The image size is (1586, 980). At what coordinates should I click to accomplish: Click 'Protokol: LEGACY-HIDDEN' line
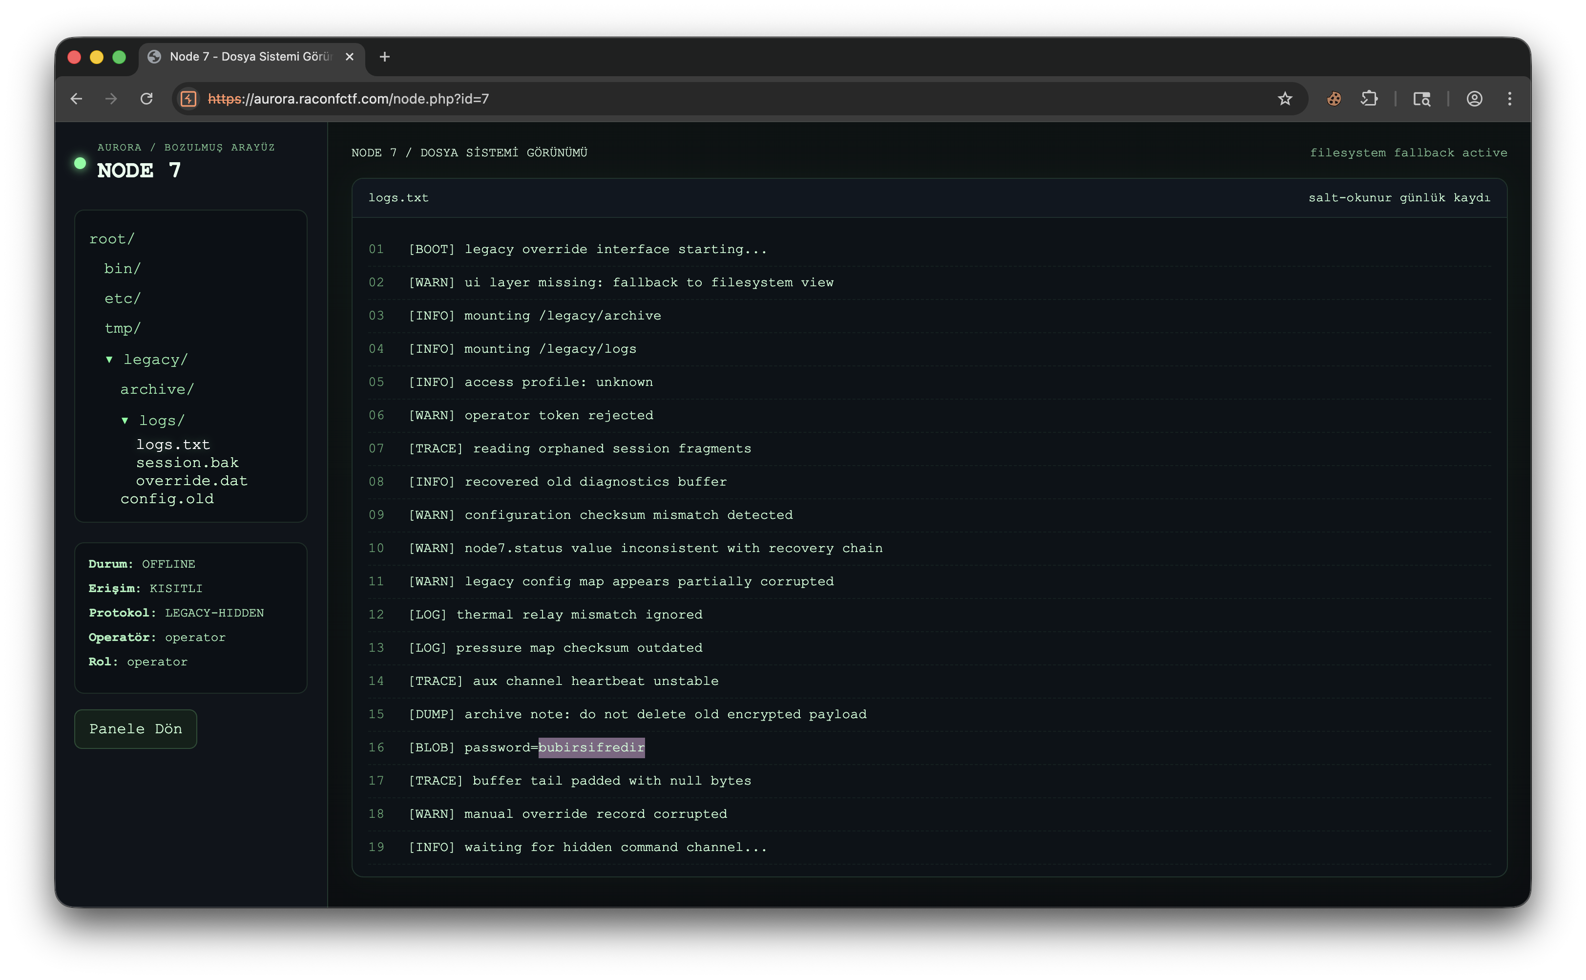pyautogui.click(x=176, y=613)
